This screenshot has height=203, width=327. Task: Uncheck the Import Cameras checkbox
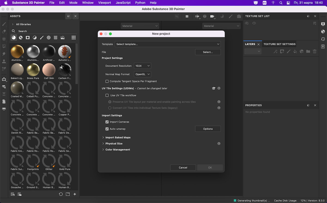tap(107, 122)
